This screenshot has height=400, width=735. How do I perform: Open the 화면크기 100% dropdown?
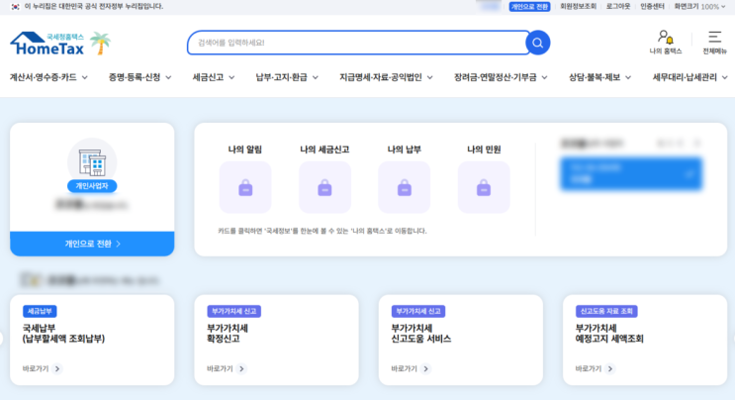point(699,7)
